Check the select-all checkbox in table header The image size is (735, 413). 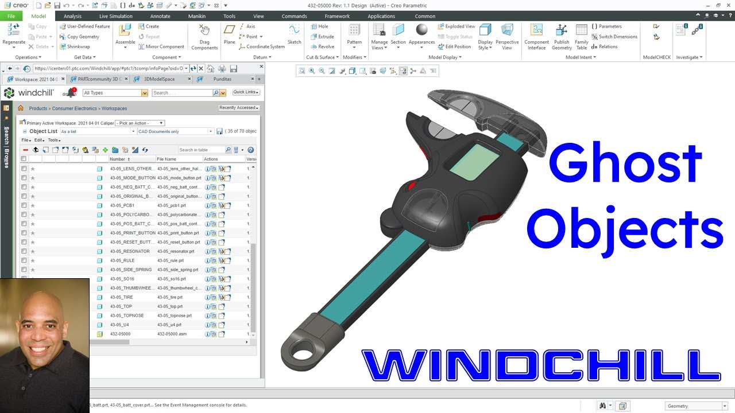click(x=24, y=159)
